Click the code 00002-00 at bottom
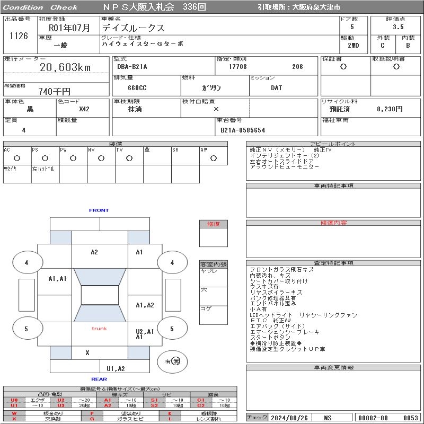The width and height of the screenshot is (424, 424). pos(373,418)
